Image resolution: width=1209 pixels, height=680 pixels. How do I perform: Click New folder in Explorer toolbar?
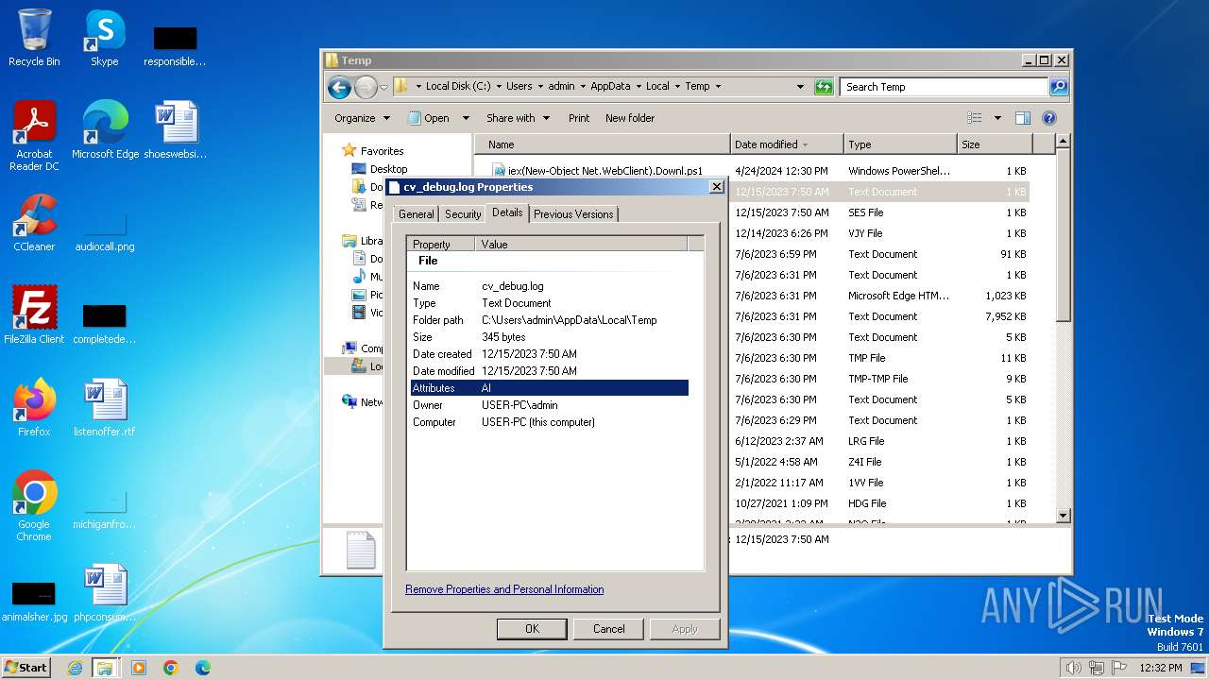[x=630, y=118]
